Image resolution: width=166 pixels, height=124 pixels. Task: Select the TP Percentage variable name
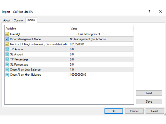point(19,59)
